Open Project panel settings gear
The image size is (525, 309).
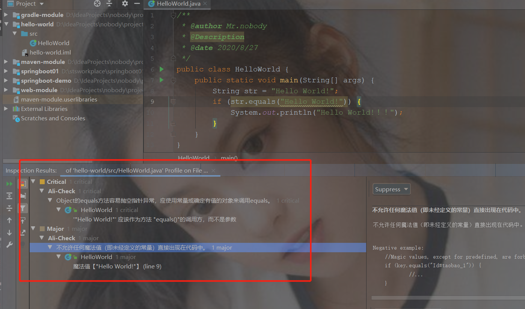125,4
